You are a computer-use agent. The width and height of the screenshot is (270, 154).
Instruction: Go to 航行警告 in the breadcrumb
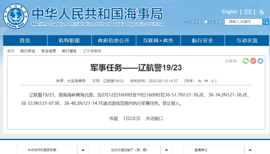click(x=69, y=51)
